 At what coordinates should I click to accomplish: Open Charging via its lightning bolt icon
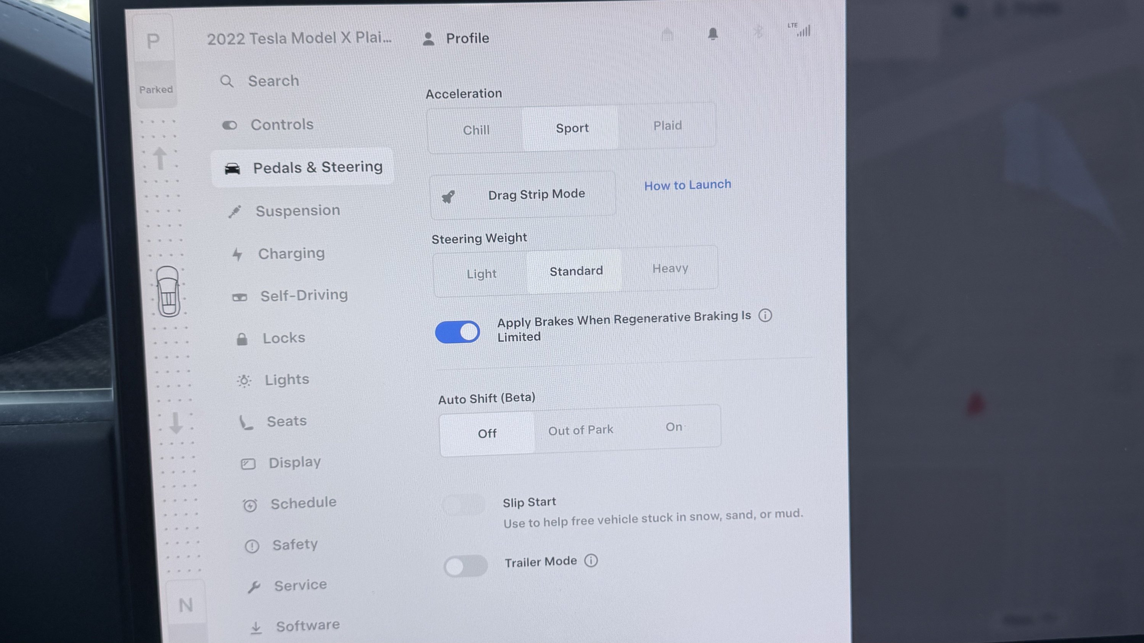238,254
